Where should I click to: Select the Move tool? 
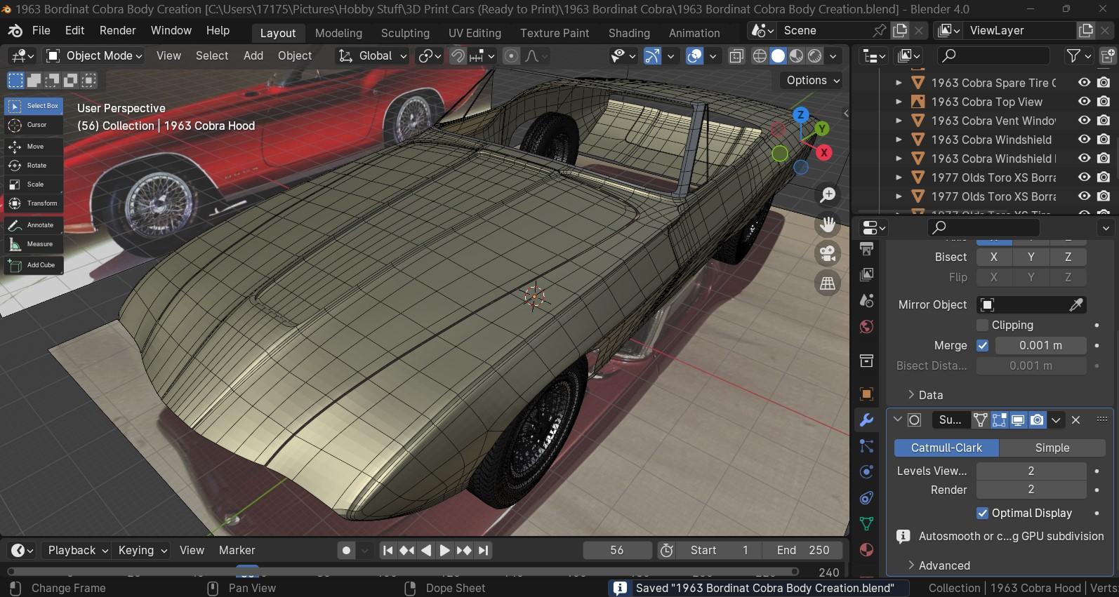(x=34, y=147)
